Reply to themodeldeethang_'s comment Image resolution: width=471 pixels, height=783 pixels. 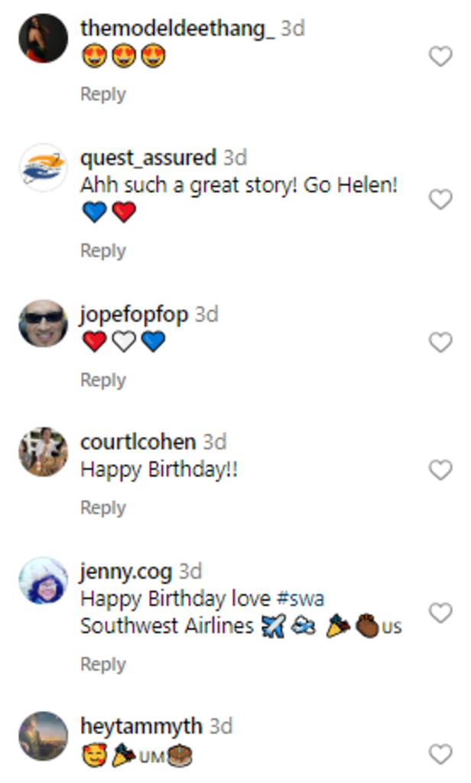point(102,94)
